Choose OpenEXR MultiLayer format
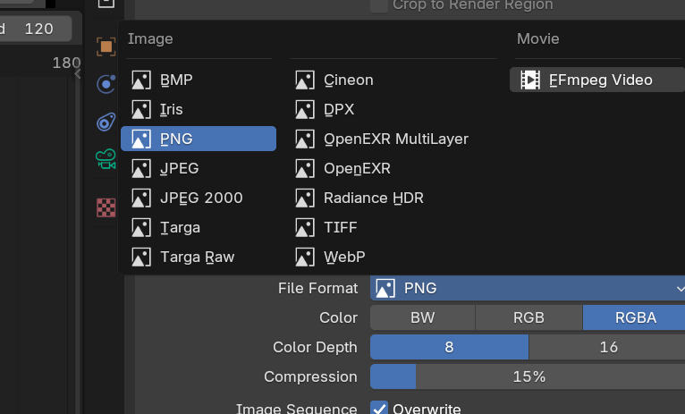 click(395, 139)
